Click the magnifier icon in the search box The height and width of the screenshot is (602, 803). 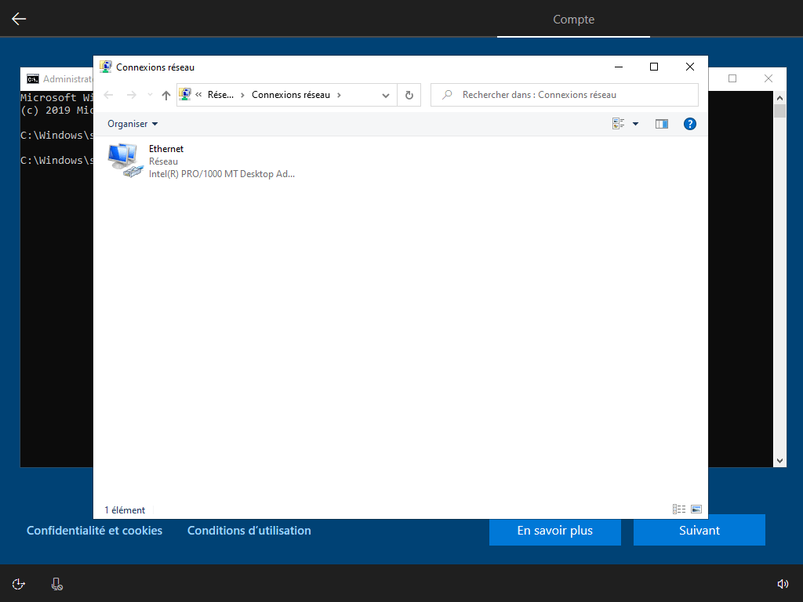pyautogui.click(x=447, y=95)
